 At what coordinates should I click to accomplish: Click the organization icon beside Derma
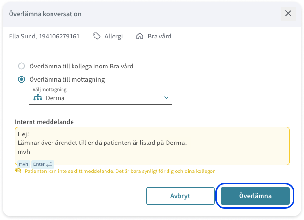click(38, 98)
